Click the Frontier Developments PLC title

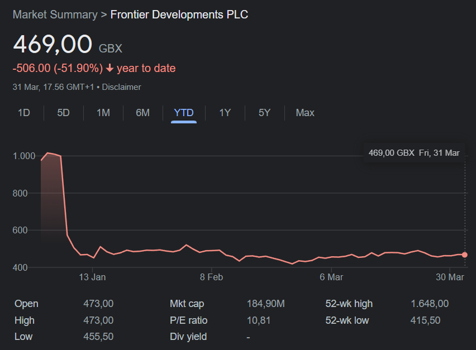coord(179,15)
